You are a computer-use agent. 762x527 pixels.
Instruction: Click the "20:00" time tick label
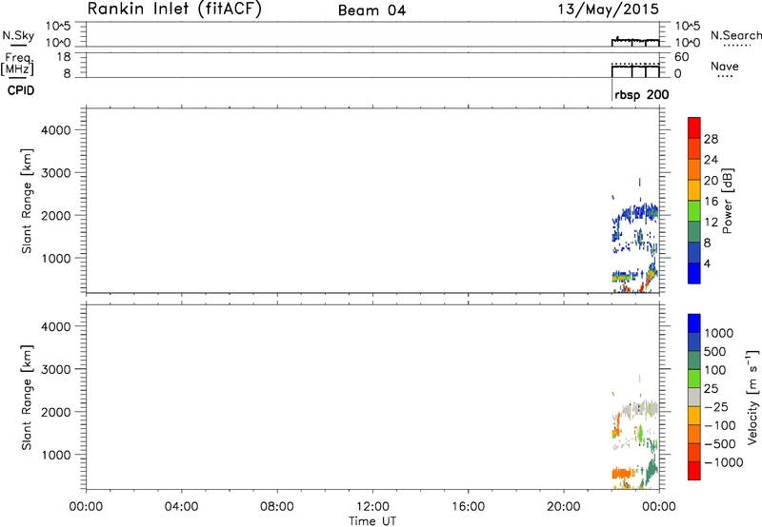coord(563,507)
